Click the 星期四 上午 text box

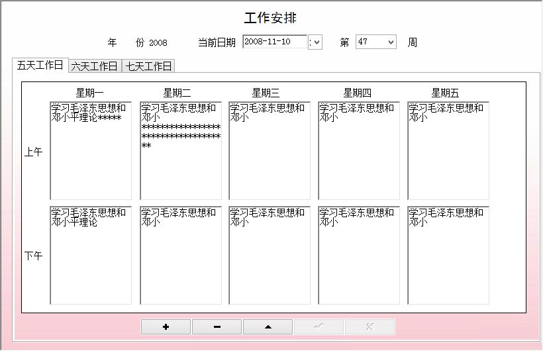359,151
